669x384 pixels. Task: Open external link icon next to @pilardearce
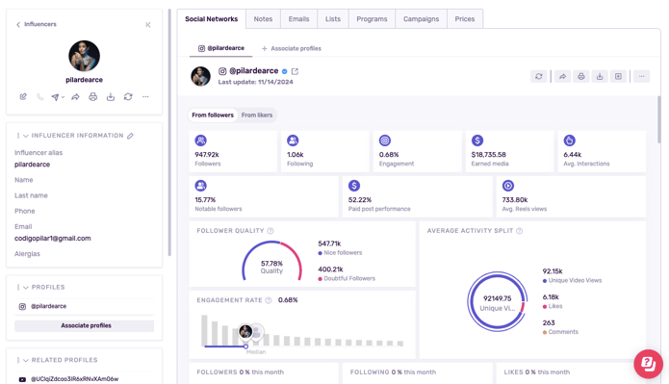tap(295, 71)
